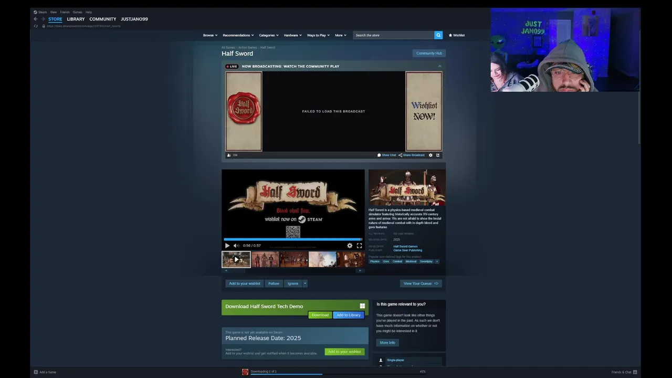Switch to the LIBRARY tab
The height and width of the screenshot is (378, 672).
[x=76, y=19]
